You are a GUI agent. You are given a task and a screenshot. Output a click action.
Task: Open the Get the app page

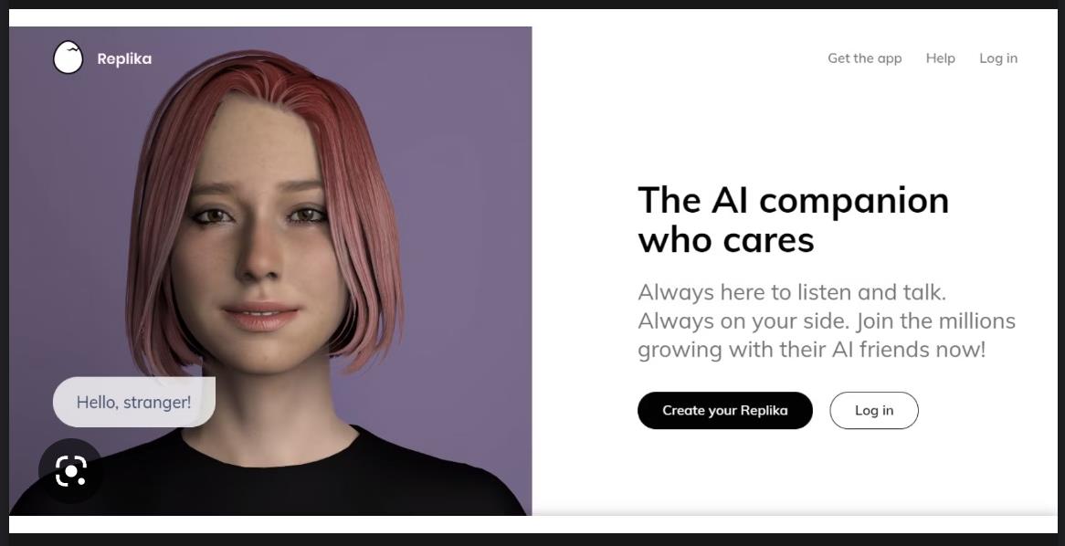pyautogui.click(x=865, y=58)
